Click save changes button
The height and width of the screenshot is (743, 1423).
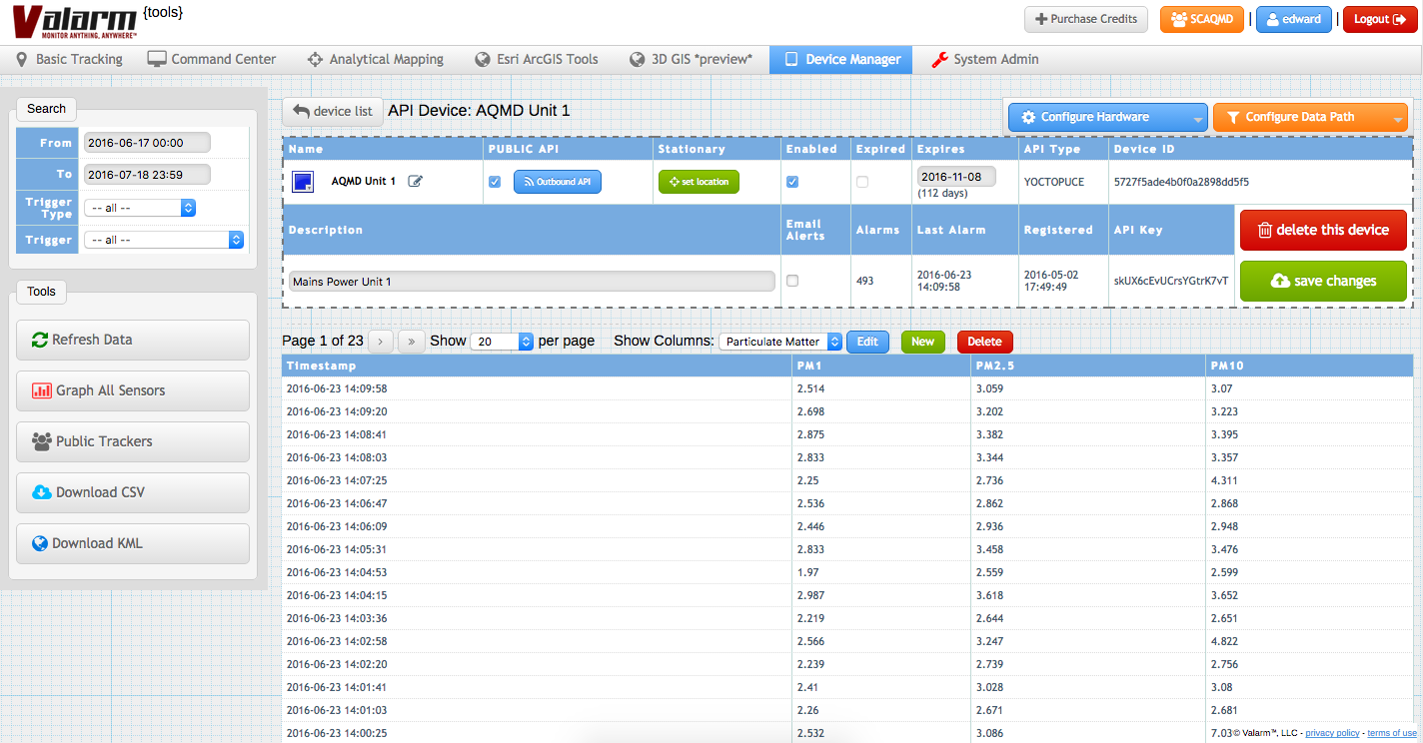pyautogui.click(x=1323, y=281)
